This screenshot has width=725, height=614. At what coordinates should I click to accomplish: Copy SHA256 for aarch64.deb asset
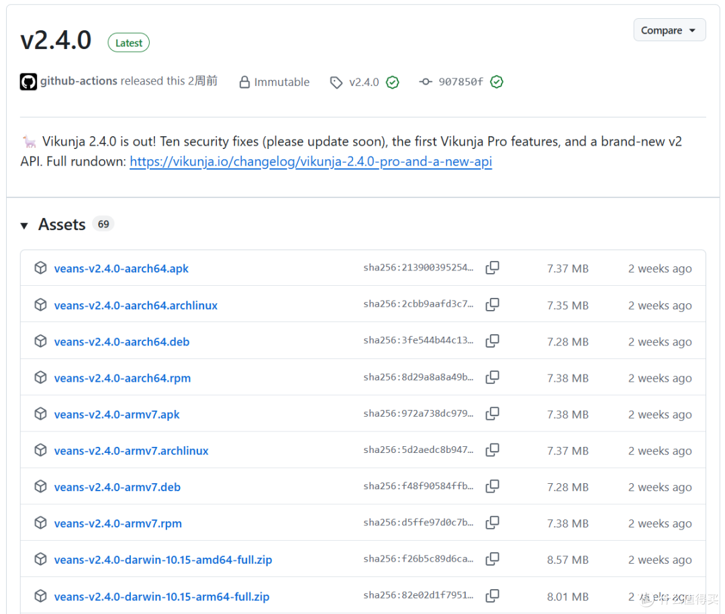coord(493,341)
